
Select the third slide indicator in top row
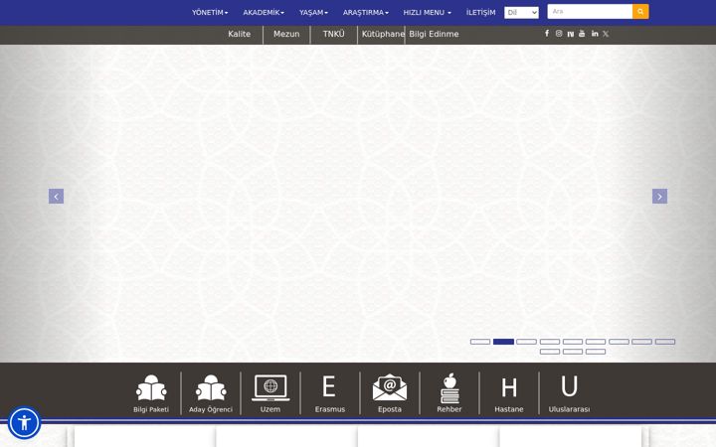[526, 342]
